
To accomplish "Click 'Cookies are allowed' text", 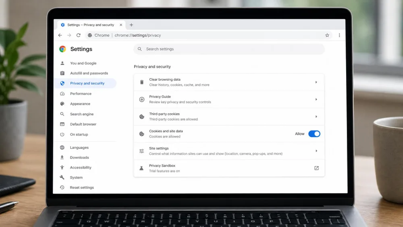I will (165, 137).
